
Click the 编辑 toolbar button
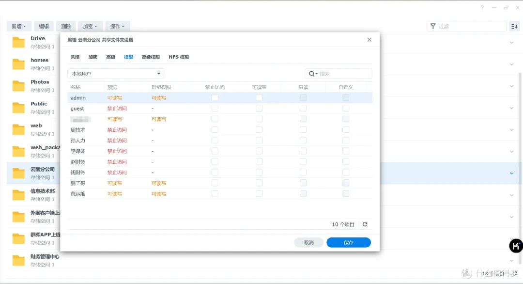pos(44,26)
